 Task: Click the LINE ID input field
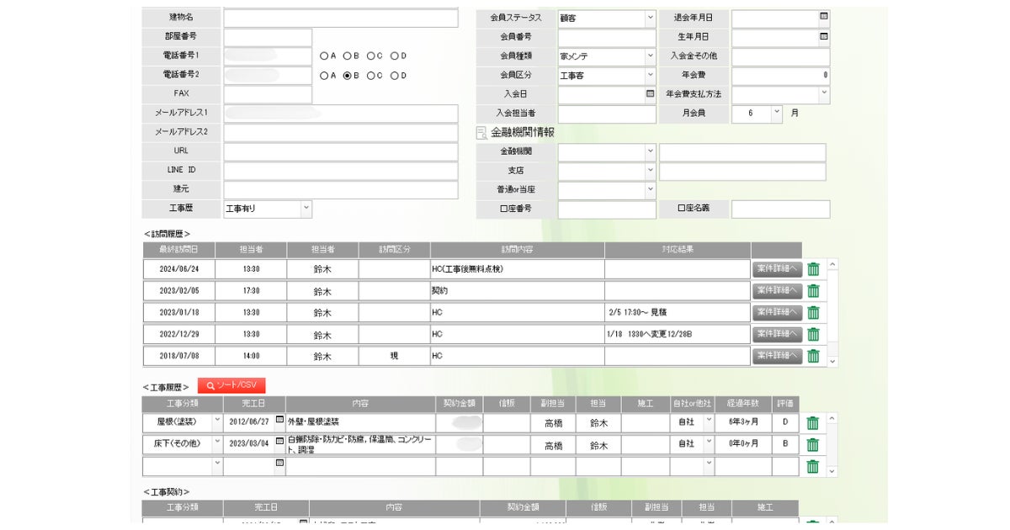pos(341,171)
